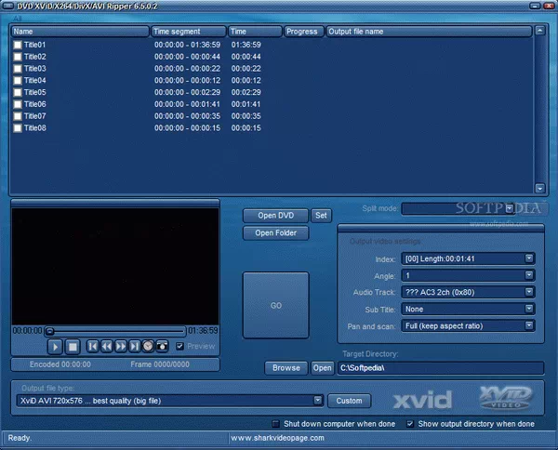The image size is (558, 450).
Task: Skip to the end of the clip
Action: point(135,346)
